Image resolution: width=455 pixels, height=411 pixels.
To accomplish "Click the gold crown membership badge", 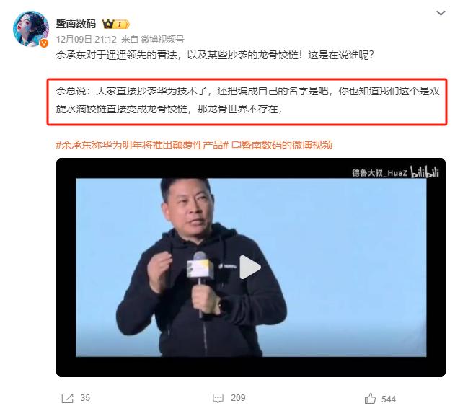I will click(x=116, y=24).
